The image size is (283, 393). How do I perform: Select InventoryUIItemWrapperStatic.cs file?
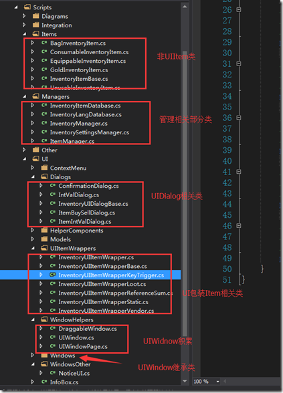tap(103, 302)
